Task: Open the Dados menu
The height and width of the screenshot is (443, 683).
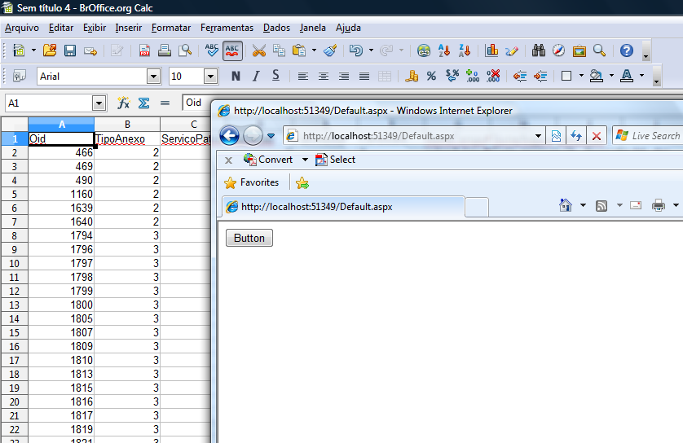Action: (x=276, y=28)
